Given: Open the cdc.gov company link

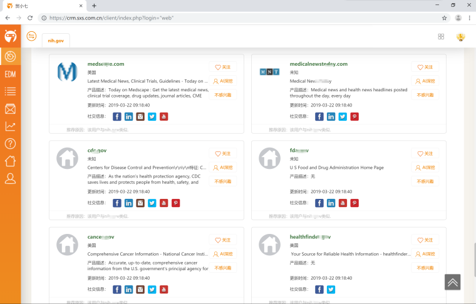Looking at the screenshot, I should (x=97, y=150).
